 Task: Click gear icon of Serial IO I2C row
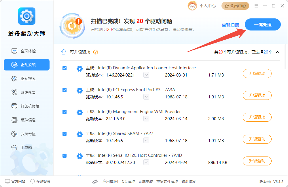pyautogui.click(x=79, y=156)
